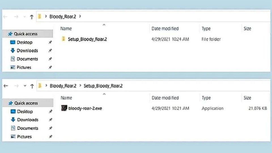Select Bloody_Roar.2 breadcrumb in upper address bar
The height and width of the screenshot is (153, 272).
(63, 16)
